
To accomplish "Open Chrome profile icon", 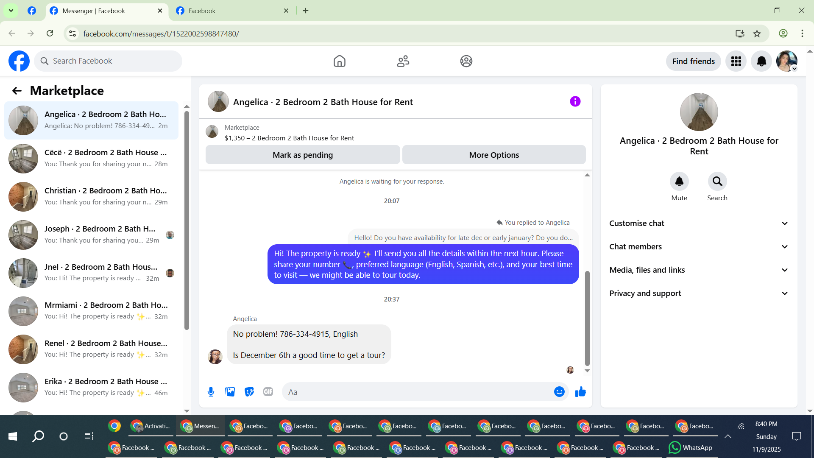I will tap(783, 34).
